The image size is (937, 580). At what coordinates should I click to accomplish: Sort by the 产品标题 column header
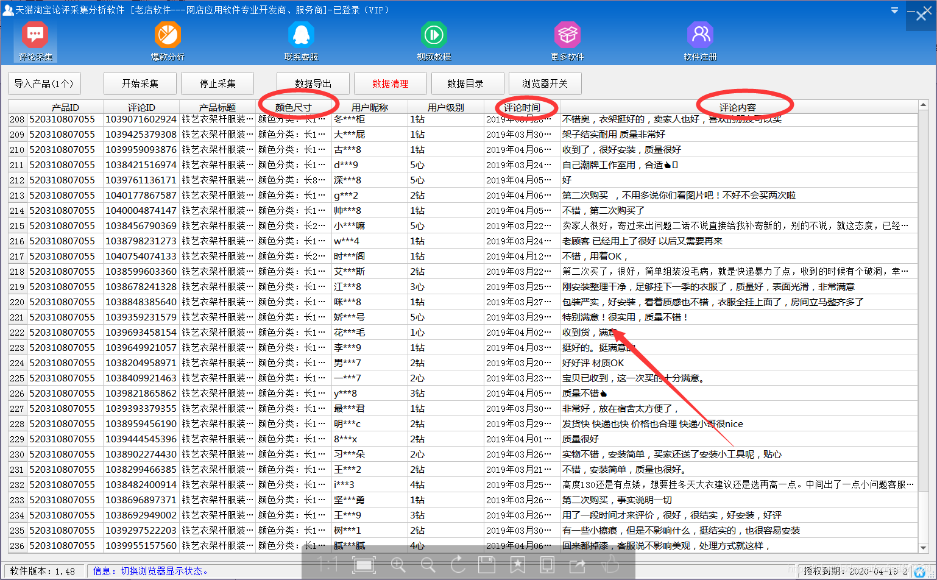pos(217,107)
